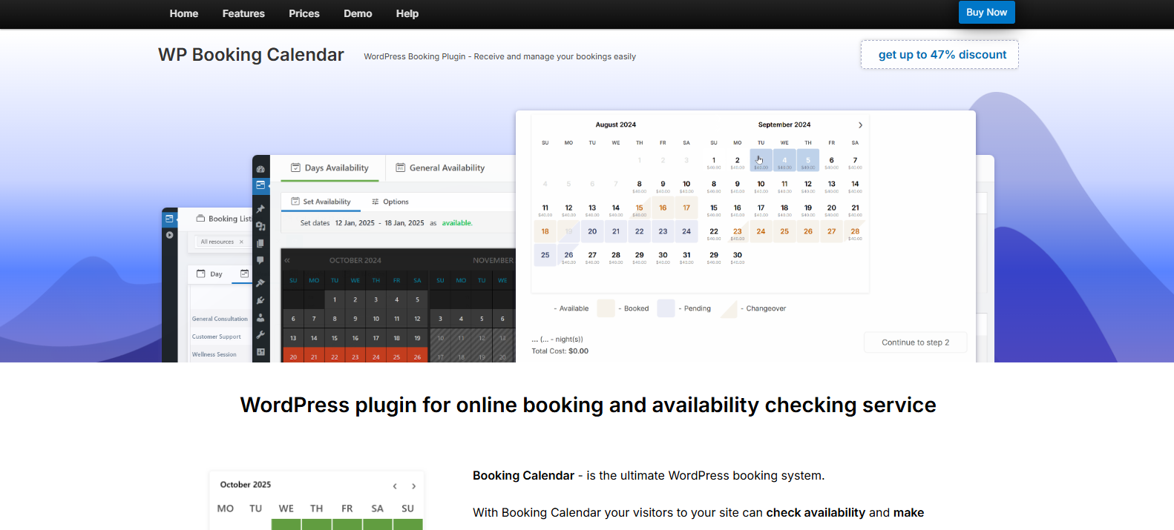Open the Options sub-tab

click(x=390, y=202)
